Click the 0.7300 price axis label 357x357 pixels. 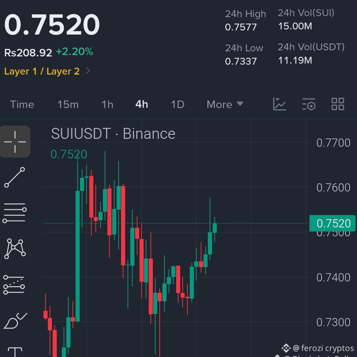coord(333,322)
